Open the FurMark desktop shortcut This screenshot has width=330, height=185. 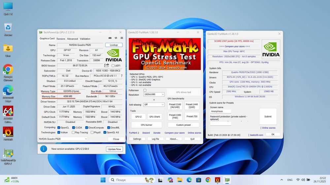point(8,133)
